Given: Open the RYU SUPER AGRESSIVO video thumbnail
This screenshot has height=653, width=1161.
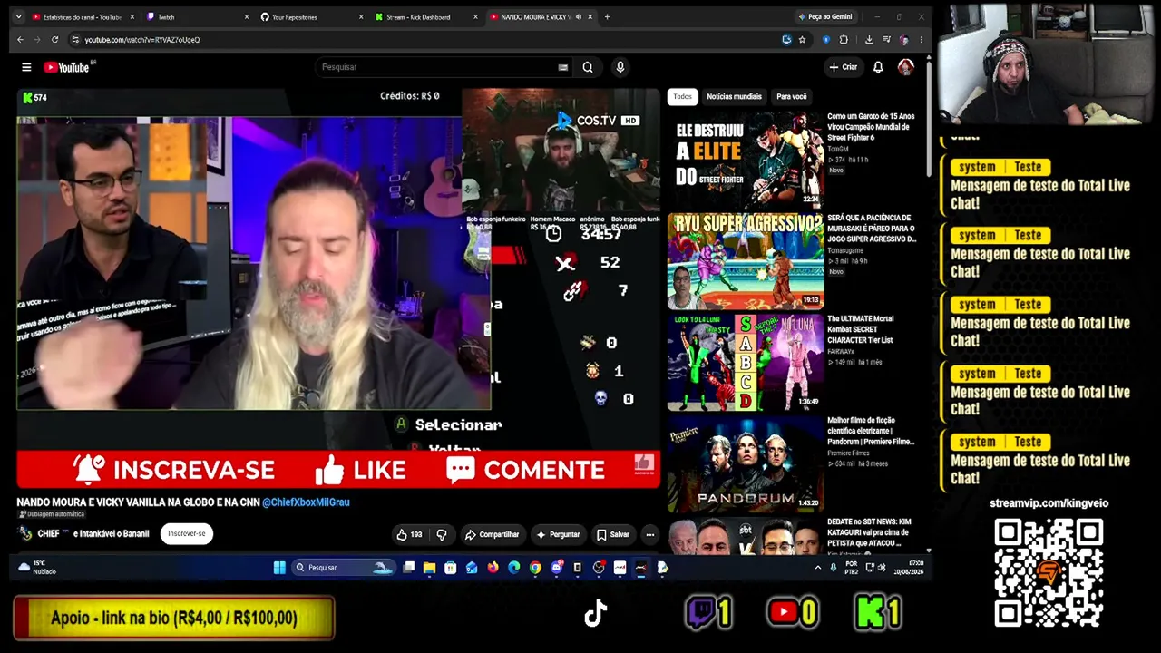Looking at the screenshot, I should tap(746, 261).
